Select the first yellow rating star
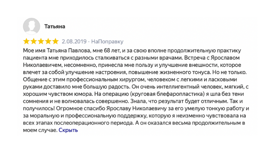Screen dimensions: 277x166 (26, 41)
